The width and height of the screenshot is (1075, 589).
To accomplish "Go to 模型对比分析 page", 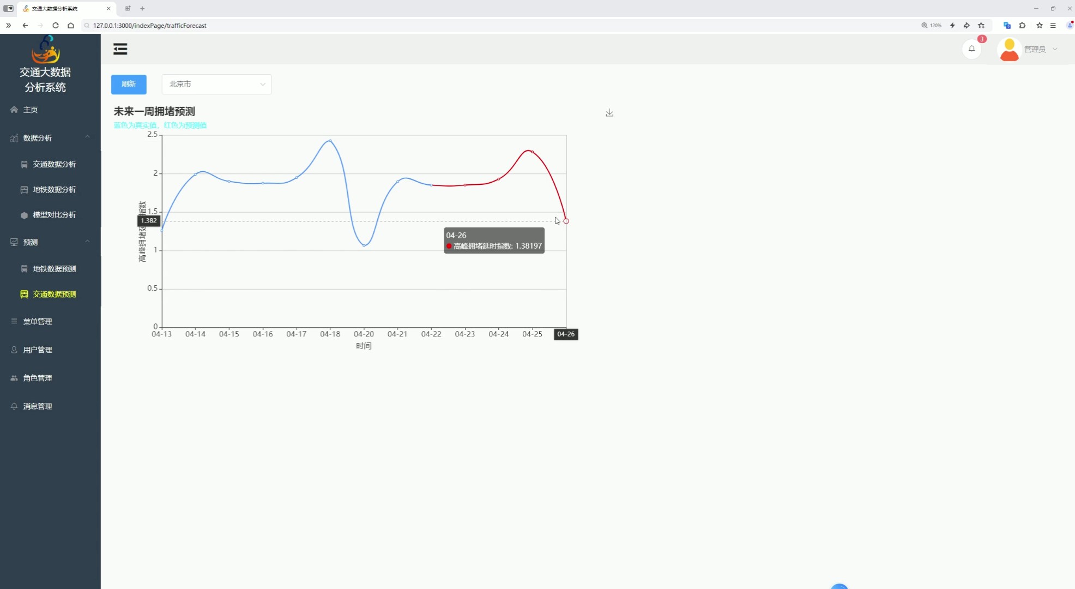I will [x=54, y=215].
